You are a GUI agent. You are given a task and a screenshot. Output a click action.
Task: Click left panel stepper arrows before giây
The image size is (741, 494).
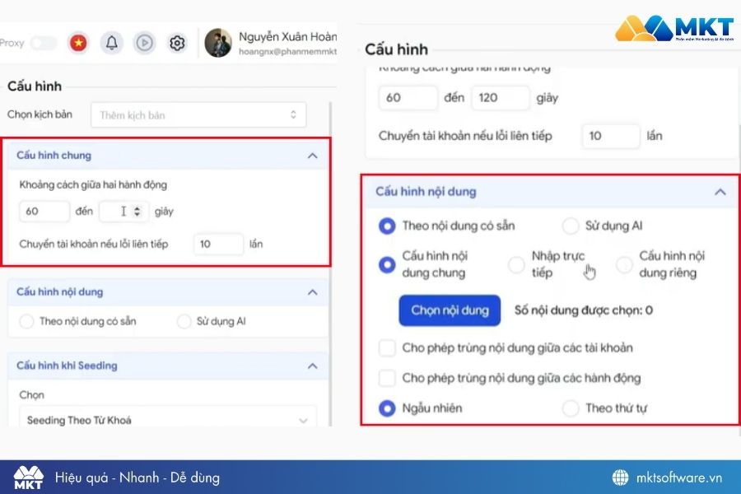[137, 212]
